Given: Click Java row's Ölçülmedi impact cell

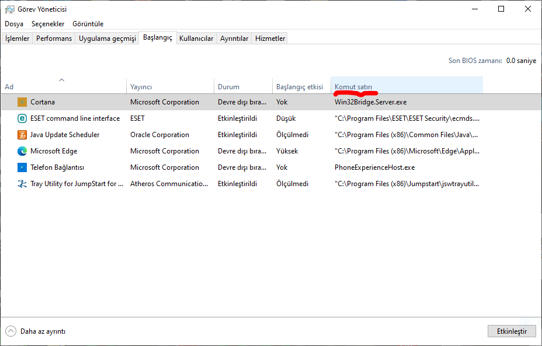Looking at the screenshot, I should tap(292, 135).
